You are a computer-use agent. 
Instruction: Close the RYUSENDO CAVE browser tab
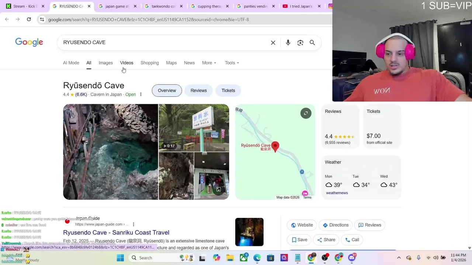89,6
